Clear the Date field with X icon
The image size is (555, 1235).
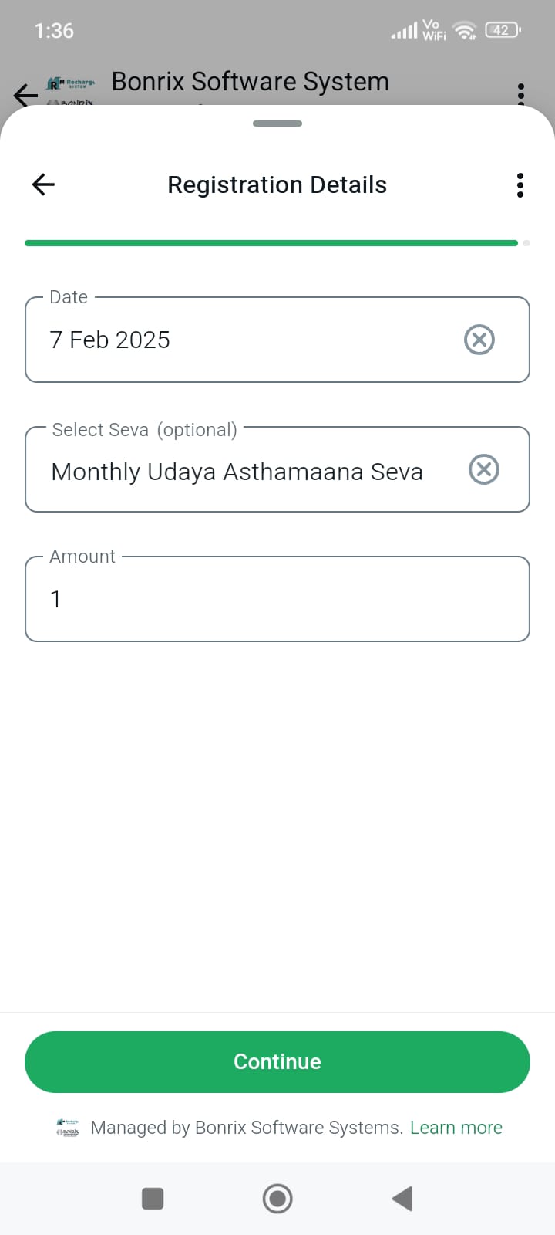coord(479,340)
